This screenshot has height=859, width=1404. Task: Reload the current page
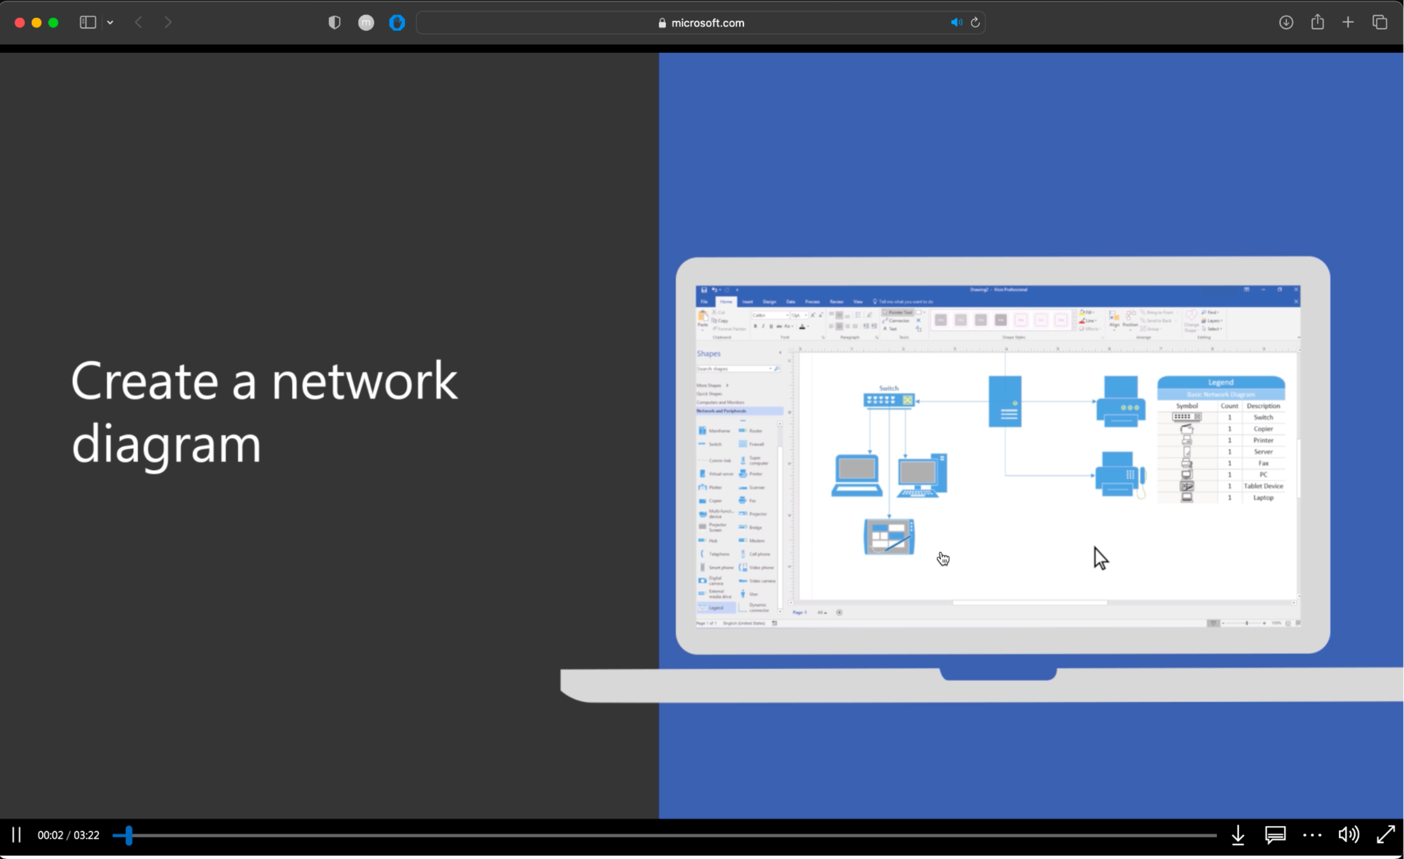point(975,22)
